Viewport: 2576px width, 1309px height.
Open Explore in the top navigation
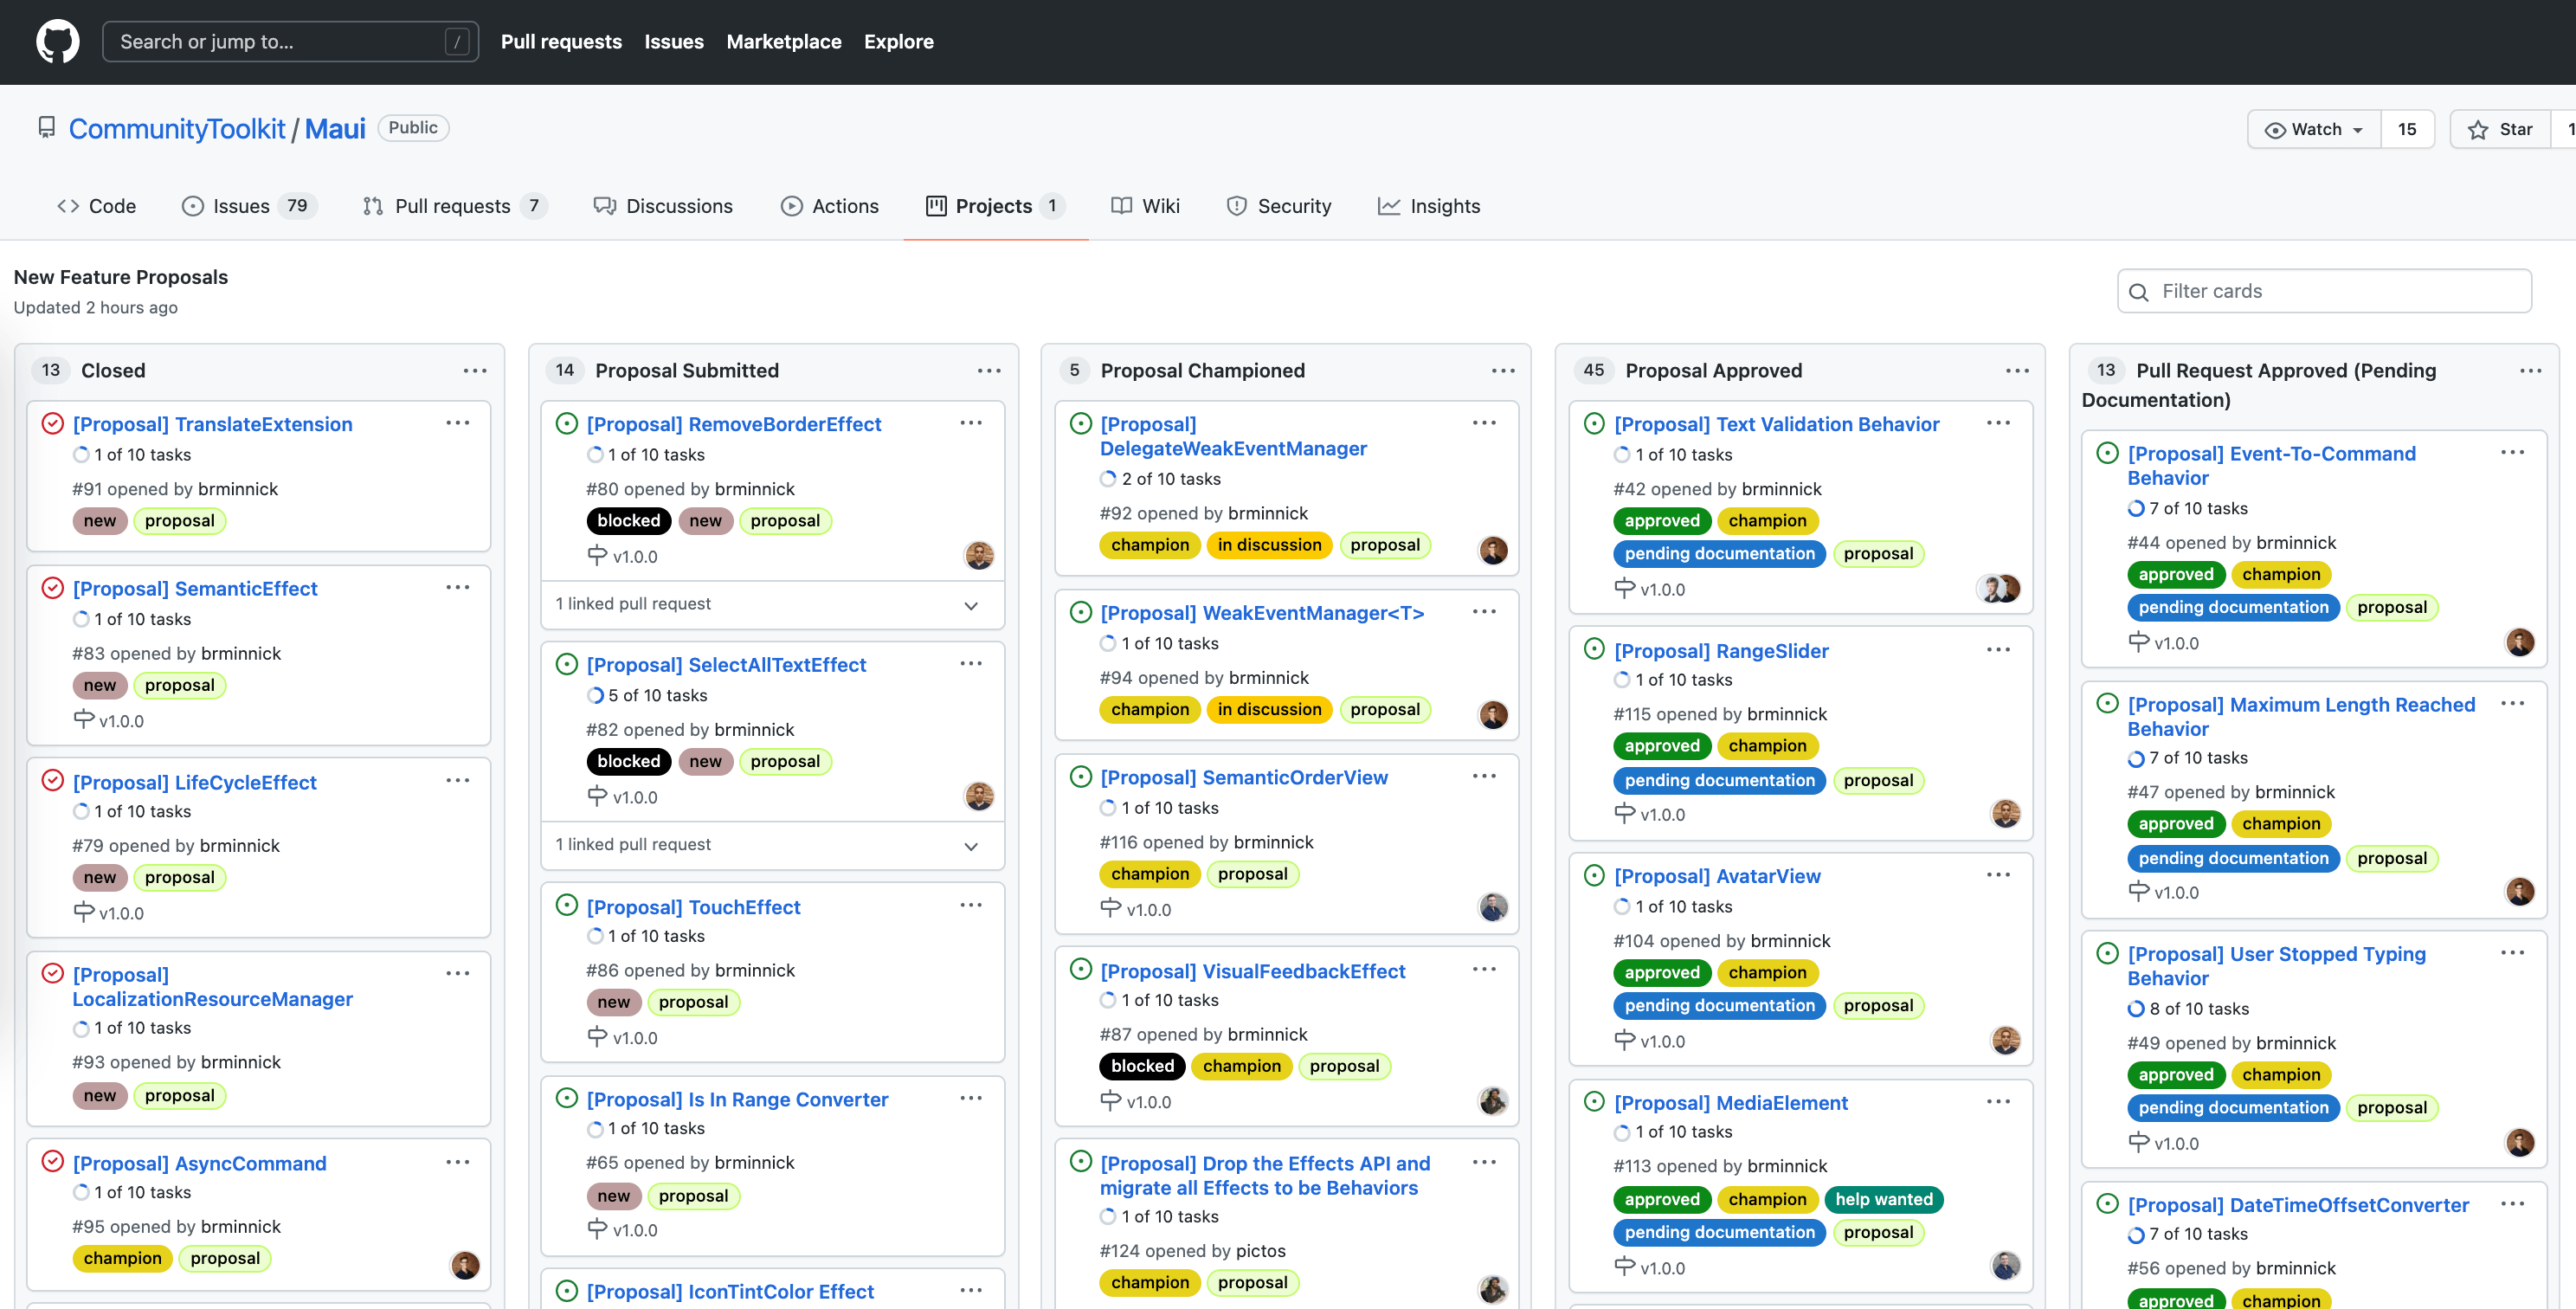coord(899,42)
